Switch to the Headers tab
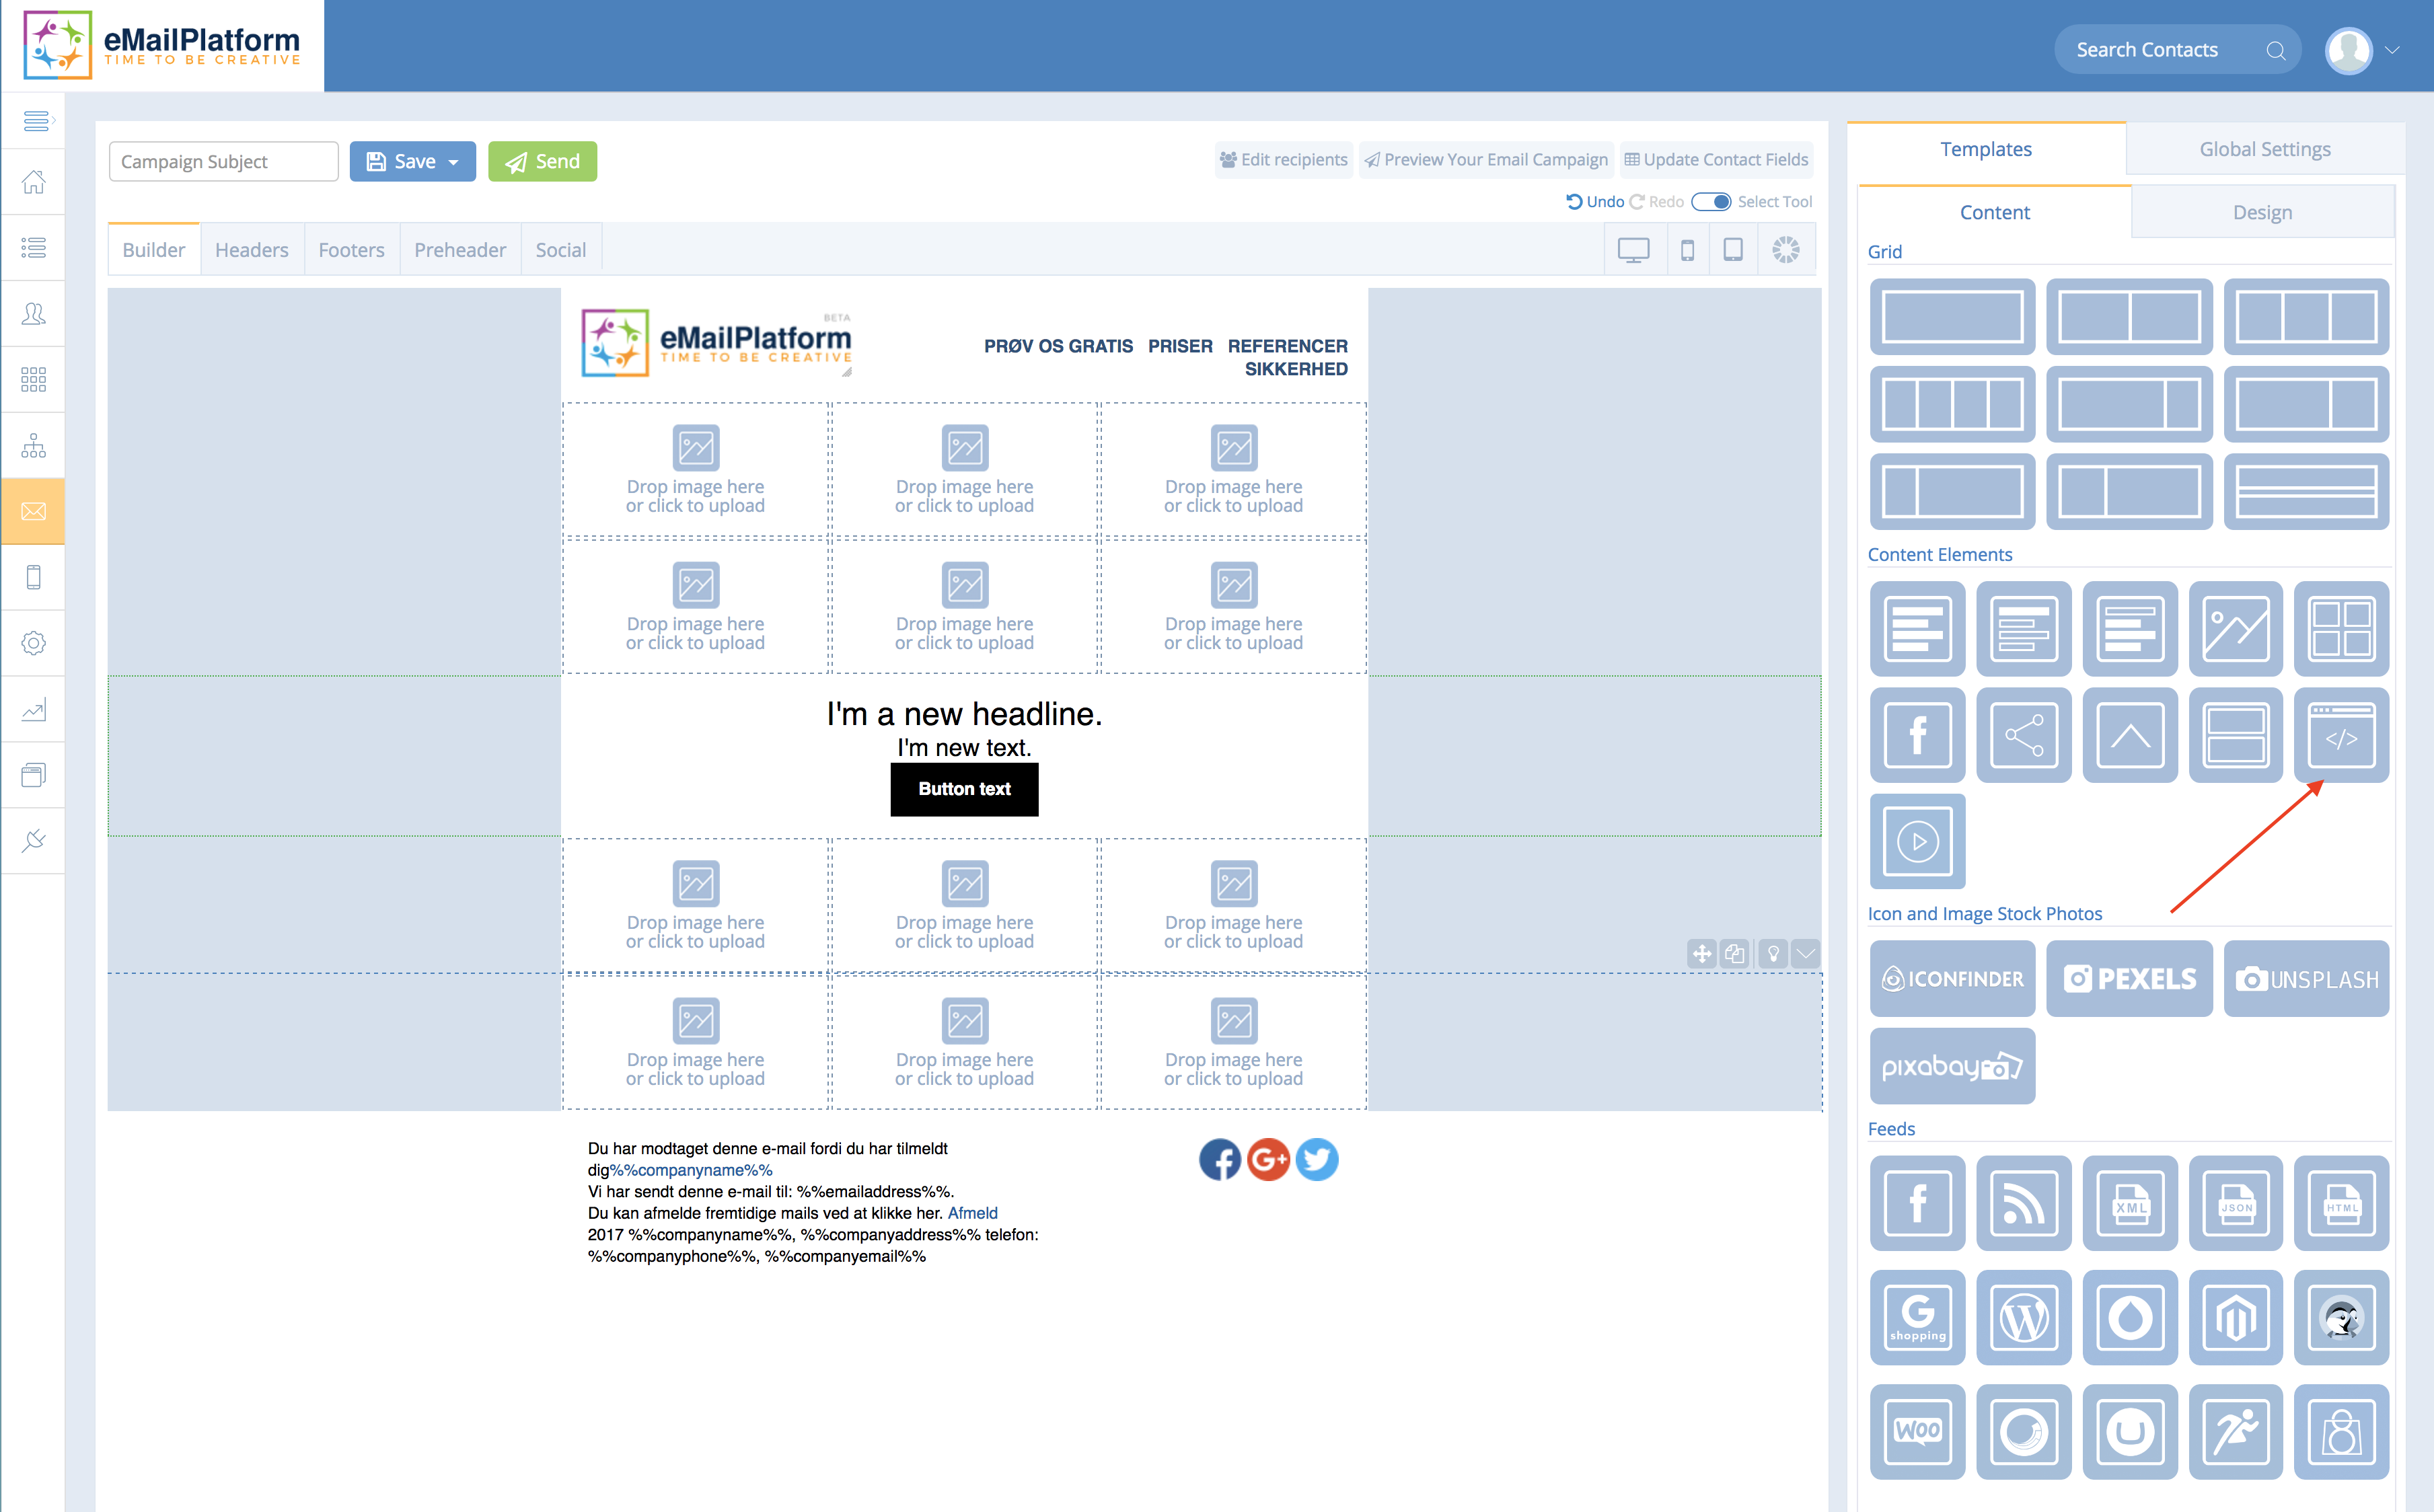Viewport: 2434px width, 1512px height. (x=251, y=250)
